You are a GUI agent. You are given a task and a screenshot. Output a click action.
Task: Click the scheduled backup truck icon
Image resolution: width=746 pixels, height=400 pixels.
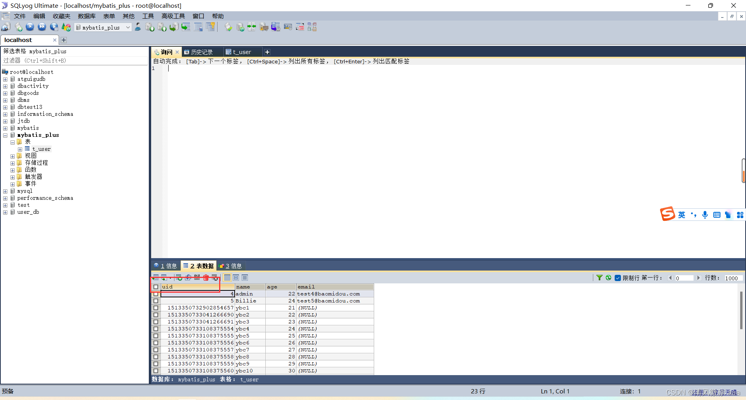(x=264, y=27)
